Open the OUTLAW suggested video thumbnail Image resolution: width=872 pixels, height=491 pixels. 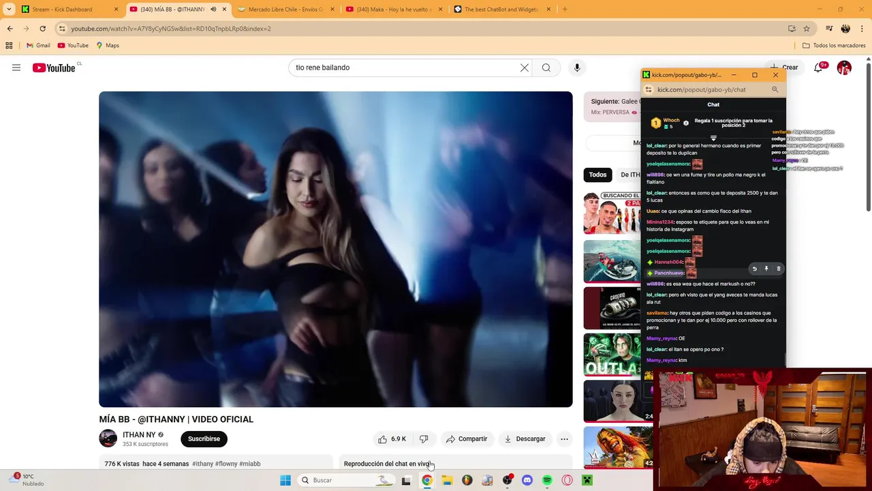pyautogui.click(x=612, y=355)
